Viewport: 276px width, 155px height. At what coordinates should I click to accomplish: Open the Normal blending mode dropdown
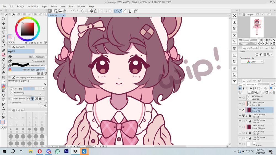[x=251, y=85]
